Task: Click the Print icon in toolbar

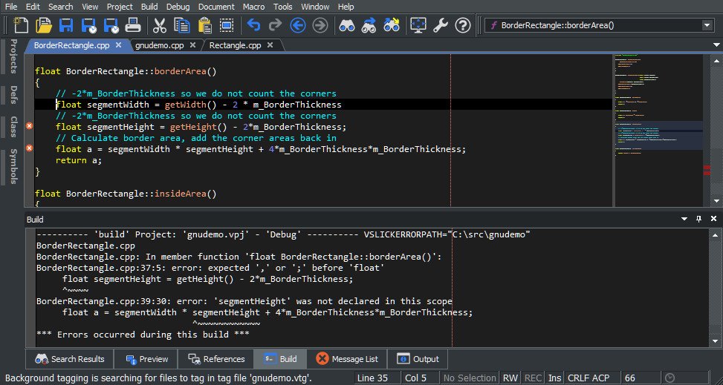Action: [x=133, y=26]
